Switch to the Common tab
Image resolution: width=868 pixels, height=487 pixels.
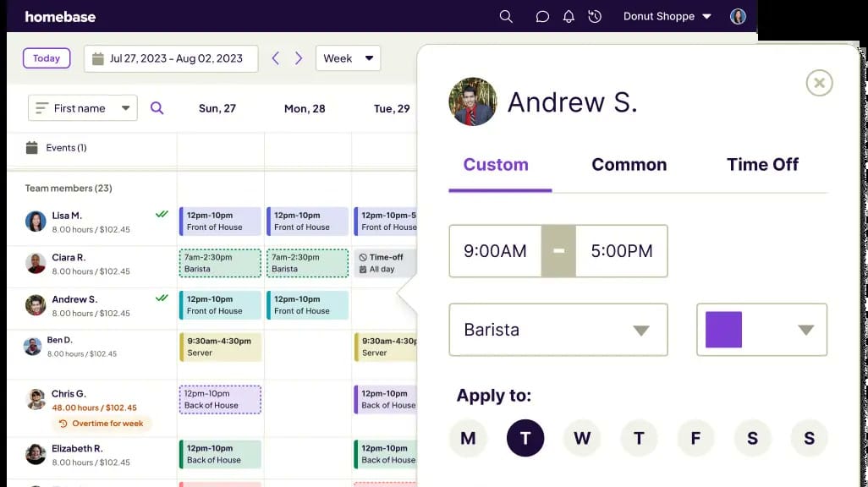pyautogui.click(x=629, y=164)
